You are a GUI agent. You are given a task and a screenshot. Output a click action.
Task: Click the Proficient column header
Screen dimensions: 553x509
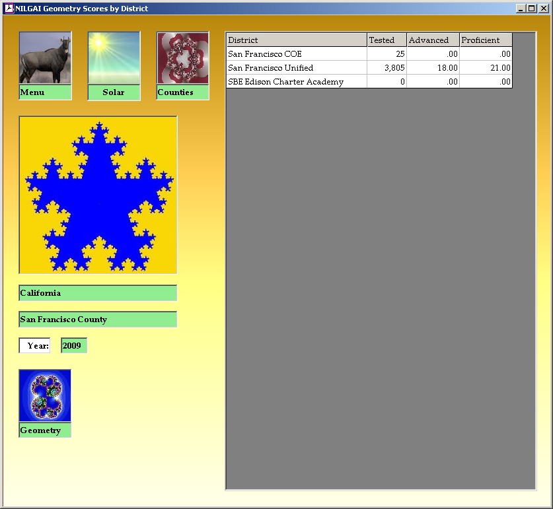tap(486, 40)
